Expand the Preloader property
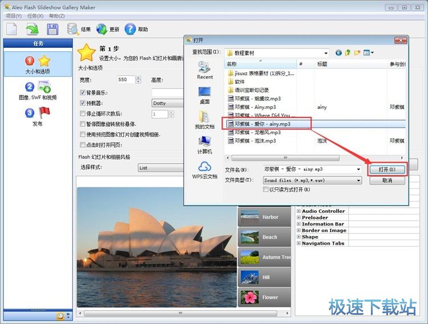 [x=298, y=217]
